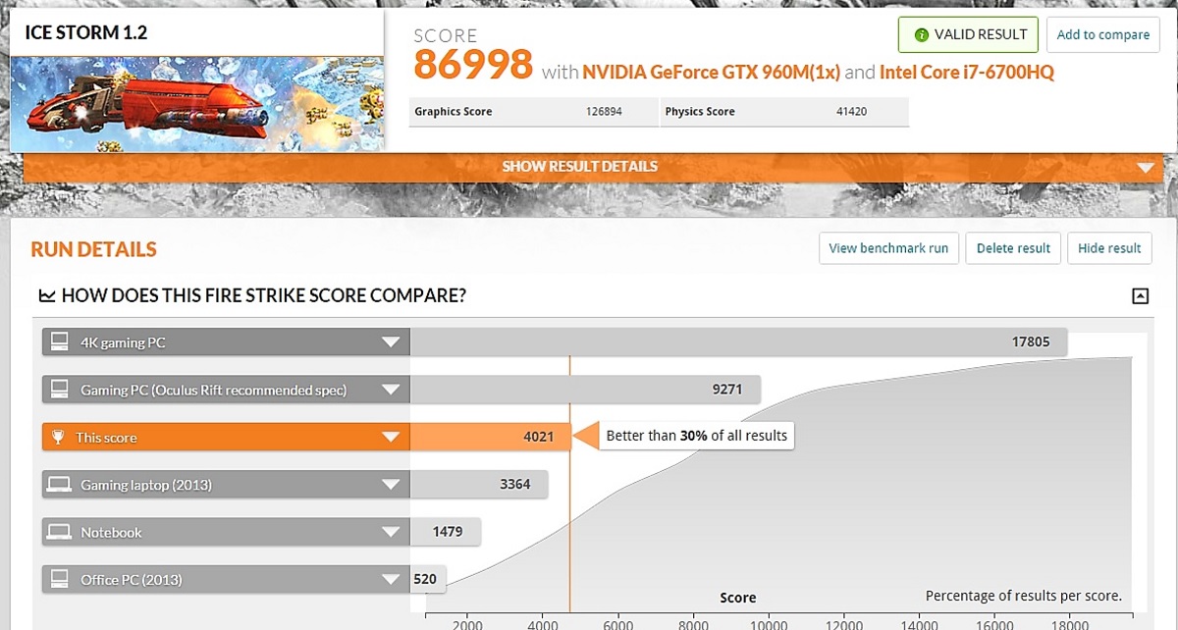The image size is (1178, 630).
Task: Click the chart icon before HOW DOES THIS heading
Action: click(x=45, y=295)
